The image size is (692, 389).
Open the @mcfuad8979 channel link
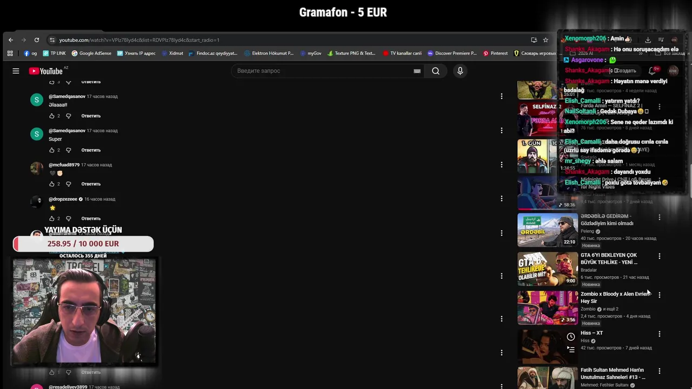tap(64, 165)
